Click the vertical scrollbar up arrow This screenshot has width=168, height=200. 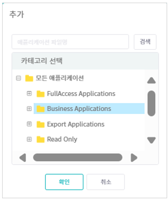(151, 81)
